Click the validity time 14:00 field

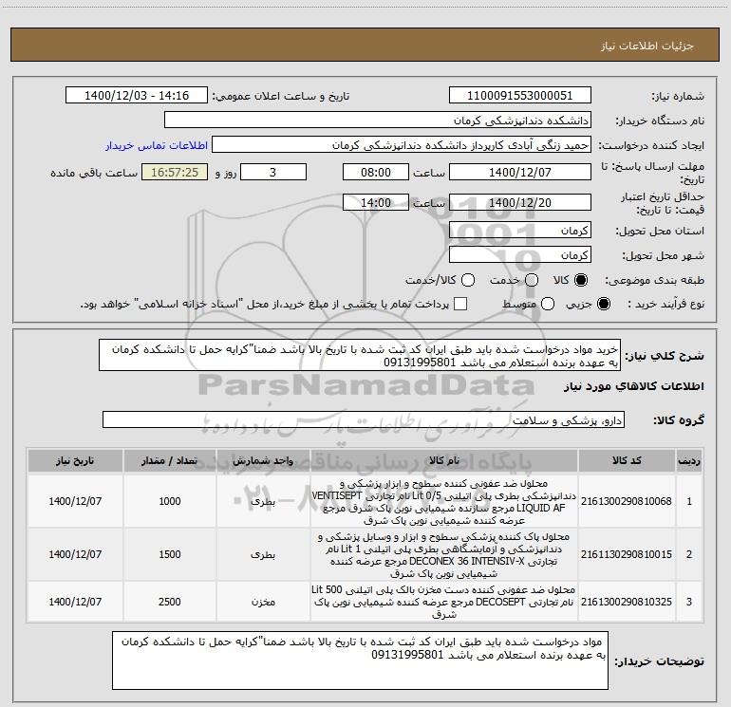click(x=376, y=202)
